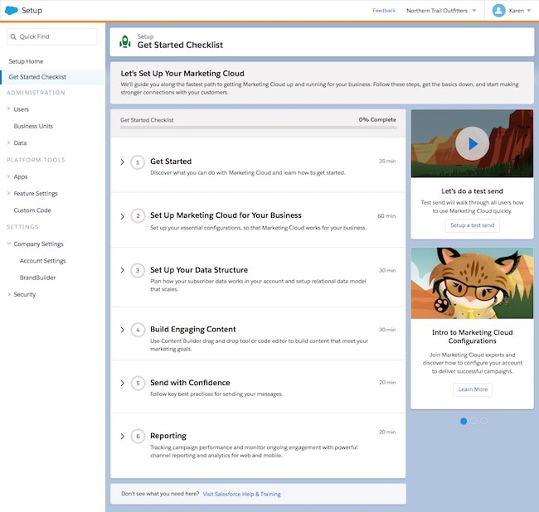Select the first carousel dot
The image size is (539, 512).
pyautogui.click(x=464, y=421)
